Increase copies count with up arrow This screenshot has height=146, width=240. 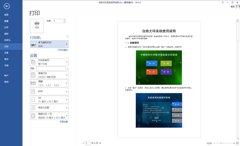pos(64,20)
